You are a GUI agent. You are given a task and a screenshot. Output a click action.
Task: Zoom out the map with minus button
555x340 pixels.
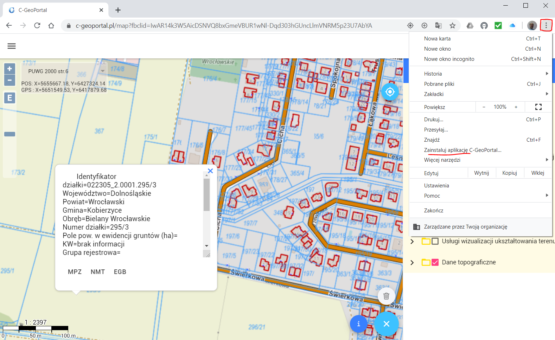coord(9,80)
